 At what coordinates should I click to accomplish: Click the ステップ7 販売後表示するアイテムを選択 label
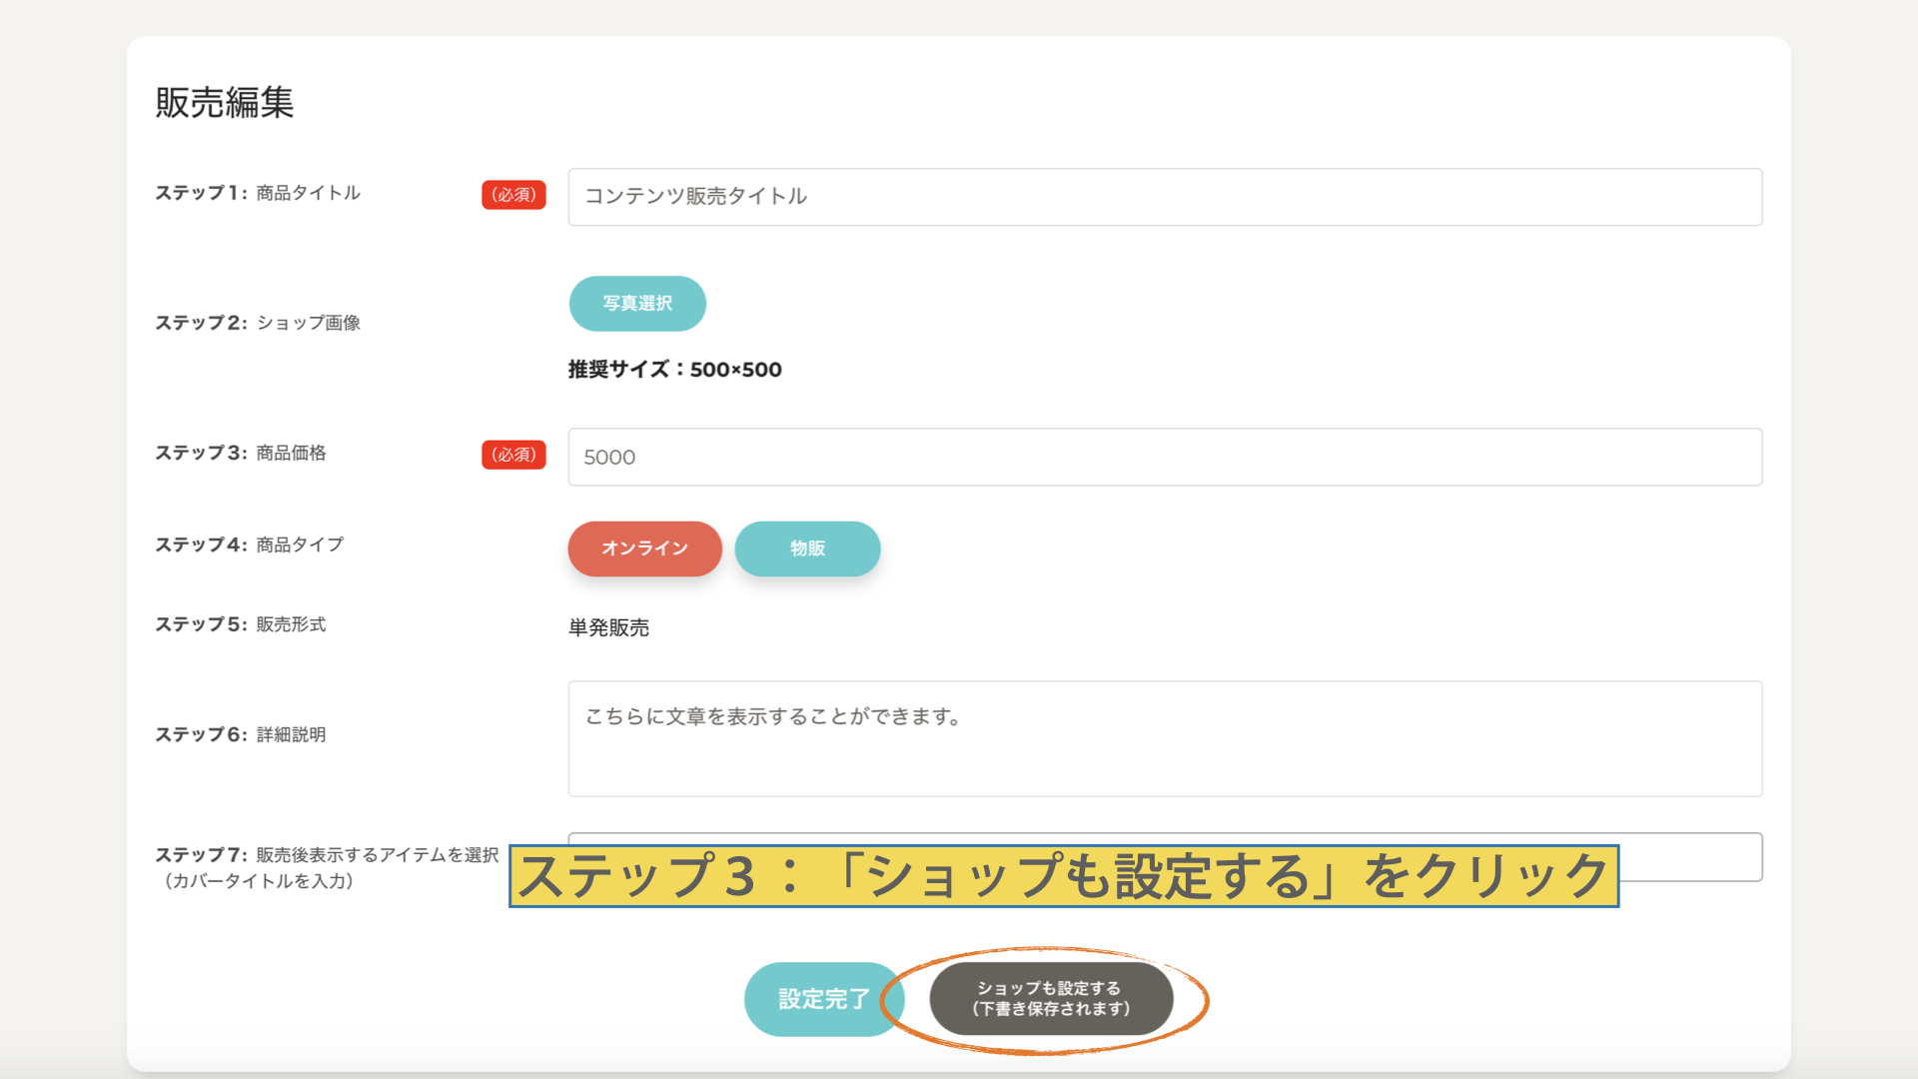point(327,855)
